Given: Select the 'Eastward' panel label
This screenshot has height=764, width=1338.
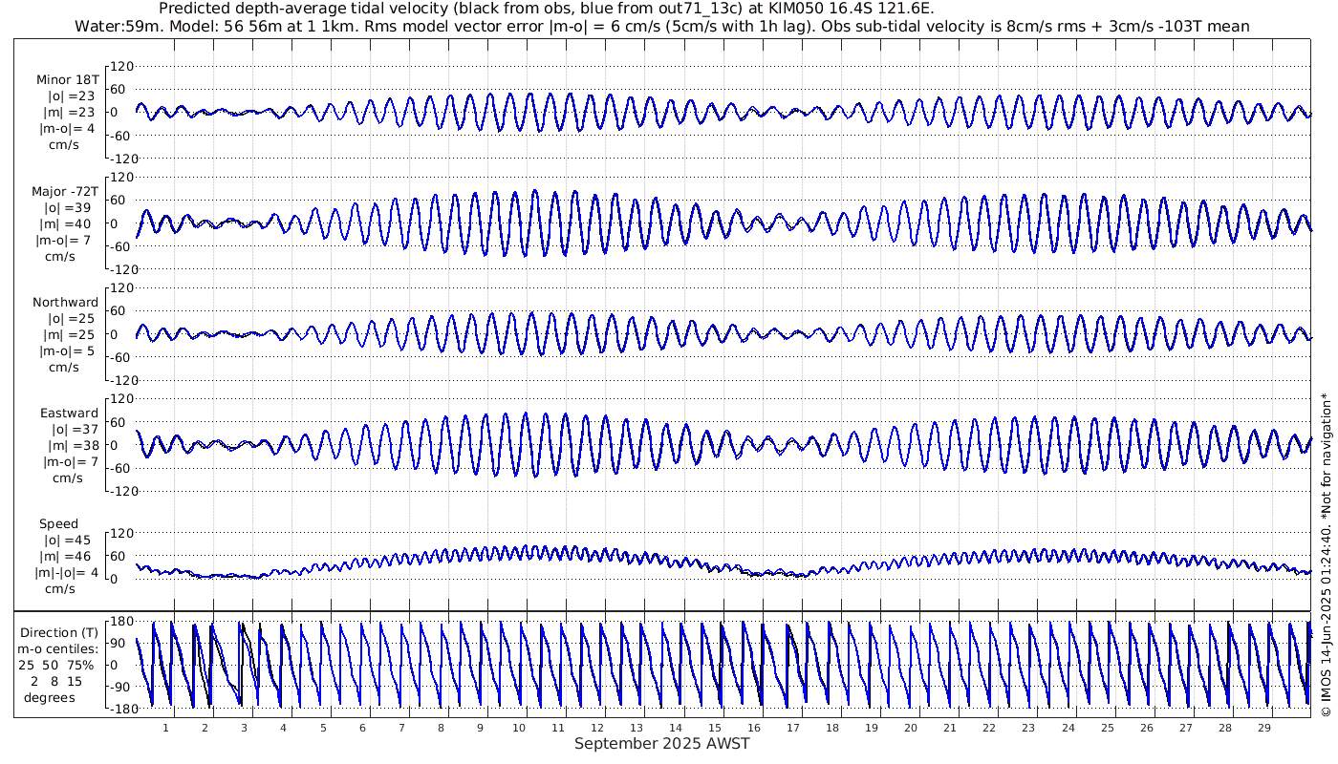Looking at the screenshot, I should click(69, 414).
